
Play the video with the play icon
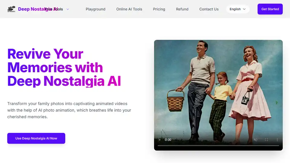(159, 140)
